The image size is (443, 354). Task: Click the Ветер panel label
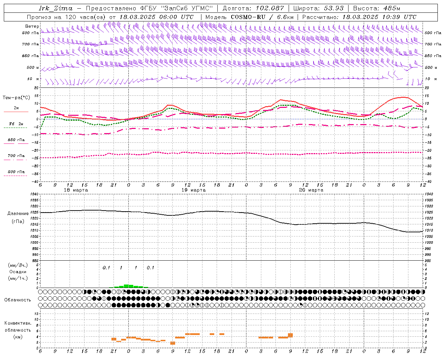[x=32, y=26]
